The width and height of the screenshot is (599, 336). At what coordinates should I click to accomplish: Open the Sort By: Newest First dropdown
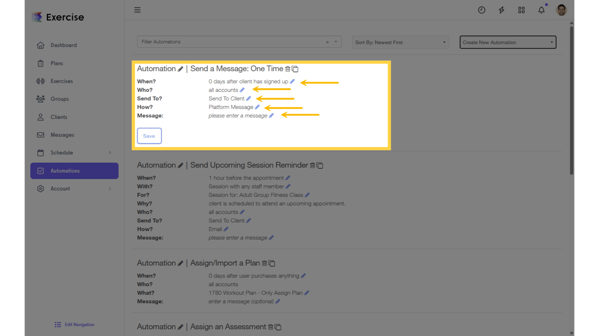coord(399,42)
